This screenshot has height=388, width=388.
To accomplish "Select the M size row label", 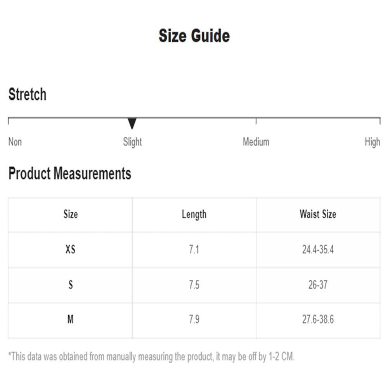I will pos(71,319).
